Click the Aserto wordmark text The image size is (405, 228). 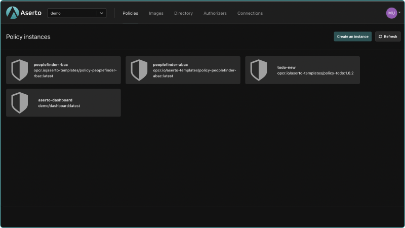[31, 13]
